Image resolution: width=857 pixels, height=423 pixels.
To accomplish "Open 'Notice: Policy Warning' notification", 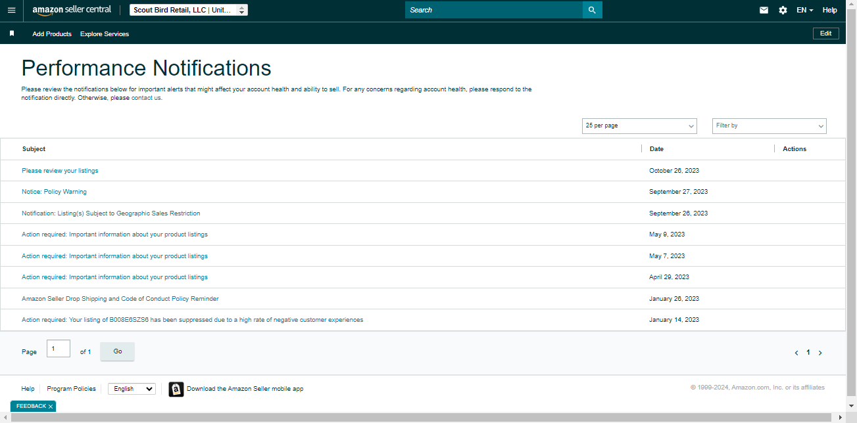I will 54,192.
